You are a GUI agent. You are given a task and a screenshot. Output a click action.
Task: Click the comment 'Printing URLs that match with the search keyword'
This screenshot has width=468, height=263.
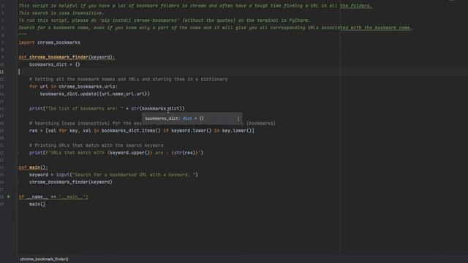(x=96, y=145)
